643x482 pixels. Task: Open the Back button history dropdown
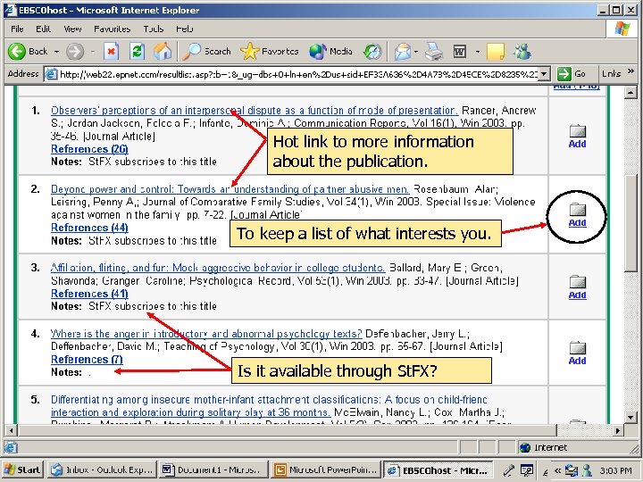[x=56, y=52]
